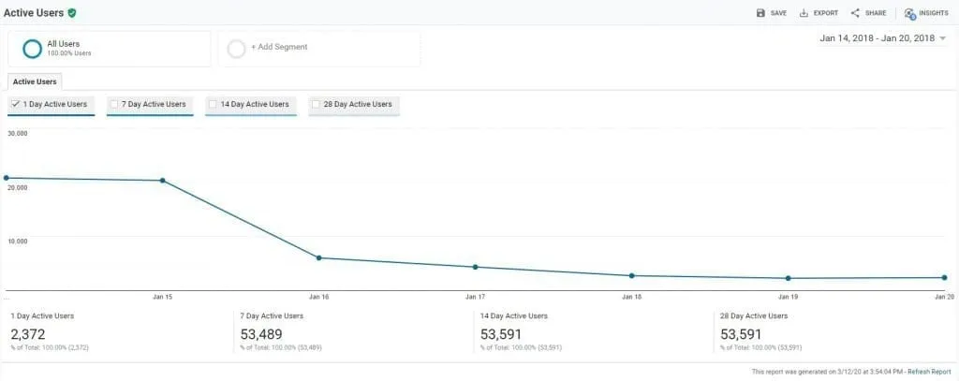
Task: Click the 20,000 y-axis label
Action: click(x=17, y=188)
